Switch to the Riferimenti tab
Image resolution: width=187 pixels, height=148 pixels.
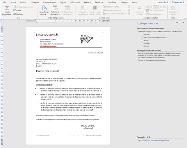[x=75, y=2]
